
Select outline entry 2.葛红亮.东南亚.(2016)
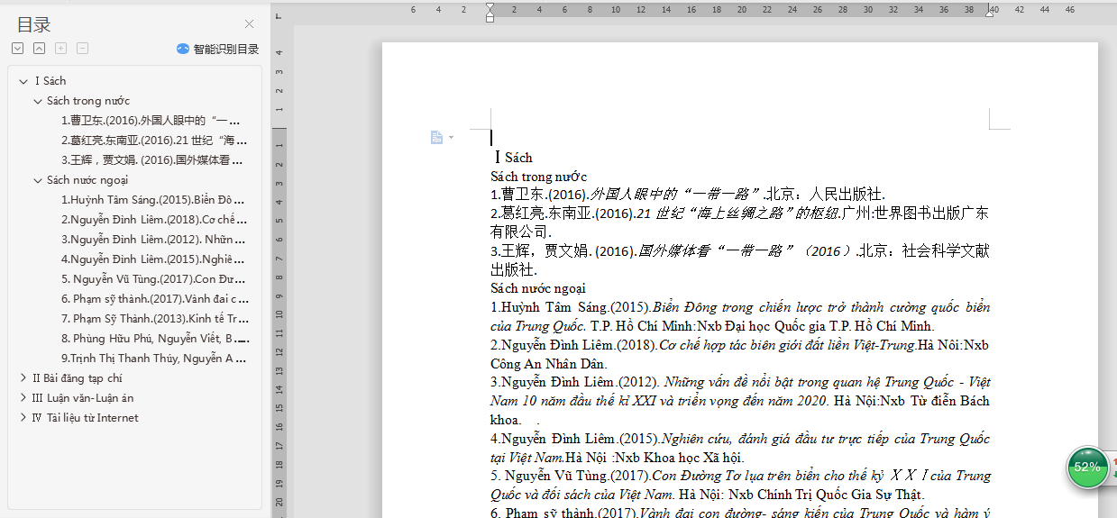click(x=154, y=141)
